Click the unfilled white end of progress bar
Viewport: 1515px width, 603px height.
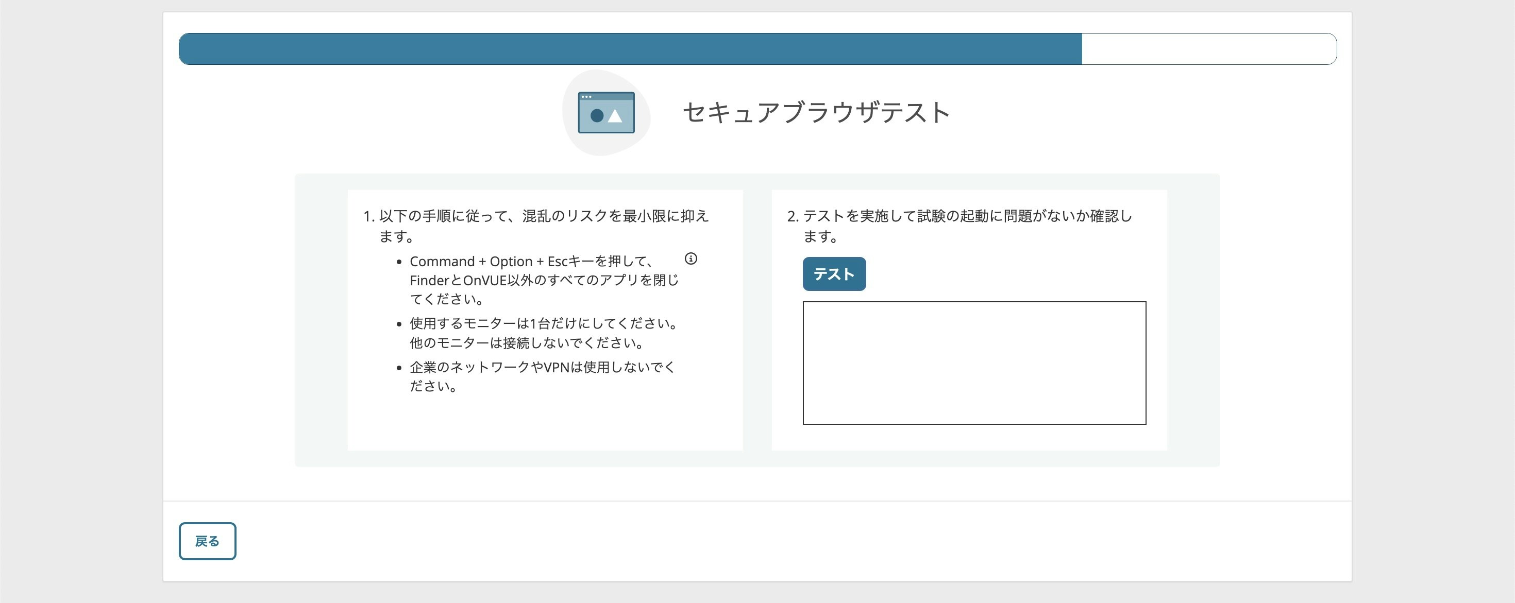point(1208,49)
